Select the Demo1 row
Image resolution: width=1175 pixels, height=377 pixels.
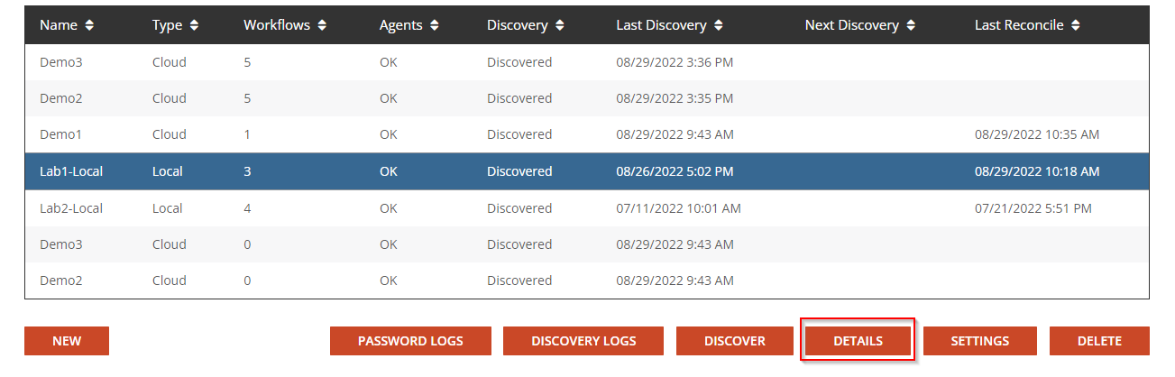(60, 134)
